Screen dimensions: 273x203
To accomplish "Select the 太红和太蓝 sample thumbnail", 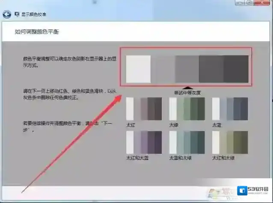I will click(x=144, y=142).
